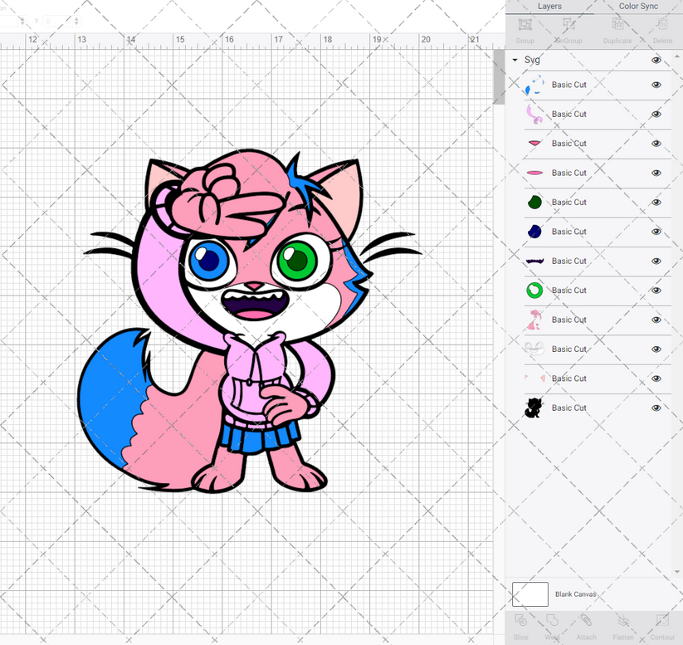The image size is (683, 645).
Task: Toggle visibility of the bottom silhouette layer
Action: point(656,408)
